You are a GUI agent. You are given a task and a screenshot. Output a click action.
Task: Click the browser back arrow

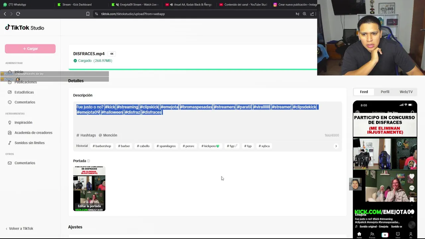(5, 14)
